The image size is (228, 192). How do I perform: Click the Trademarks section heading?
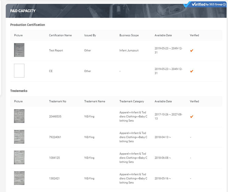(x=19, y=91)
